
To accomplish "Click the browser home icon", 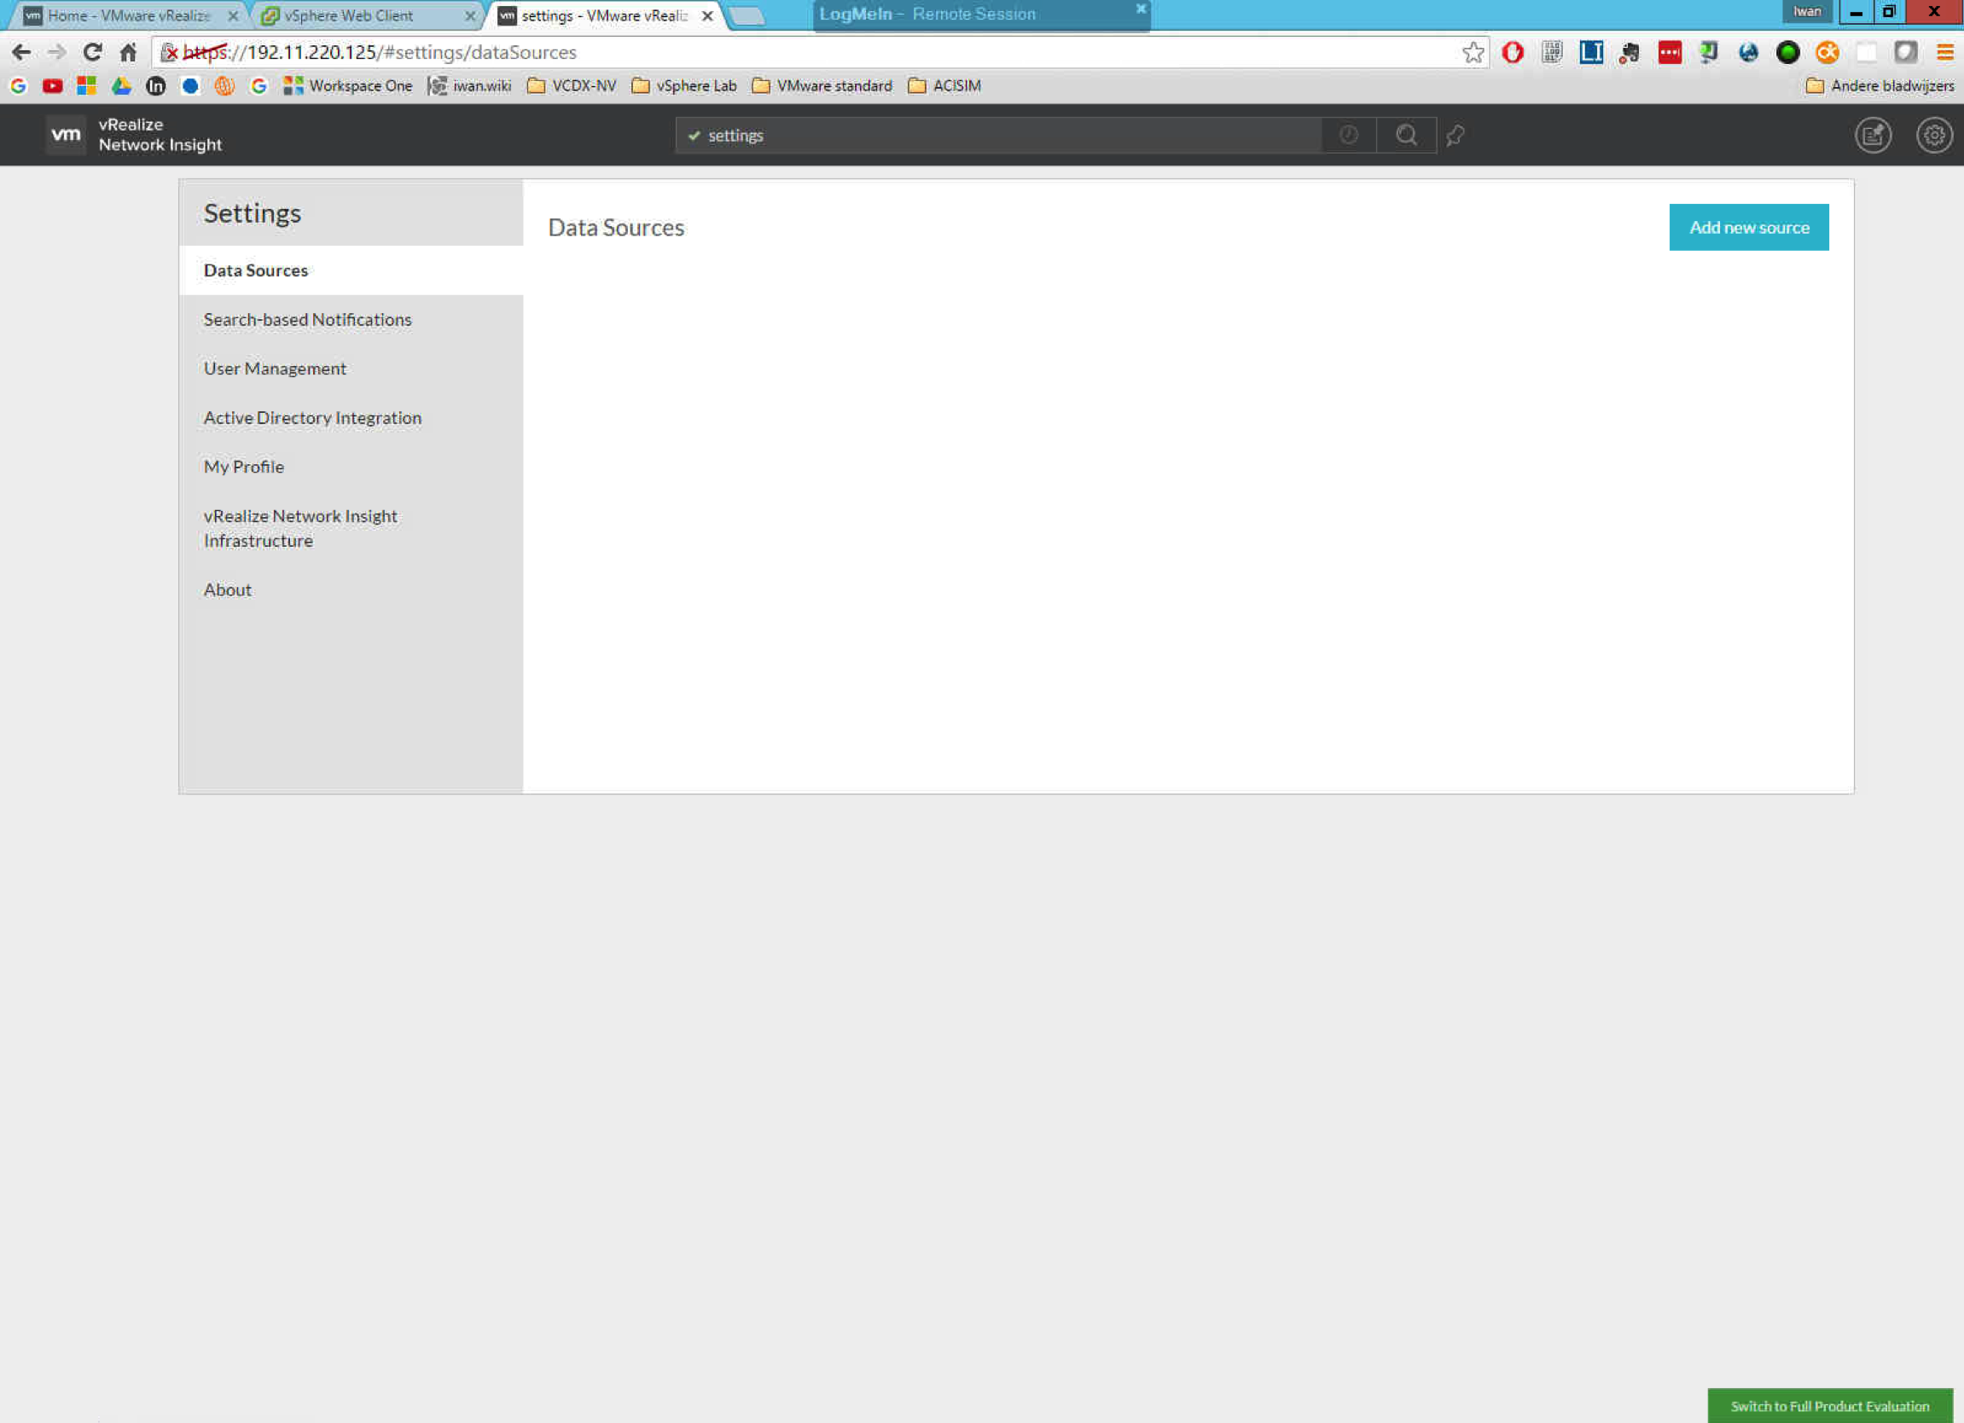I will pos(128,53).
